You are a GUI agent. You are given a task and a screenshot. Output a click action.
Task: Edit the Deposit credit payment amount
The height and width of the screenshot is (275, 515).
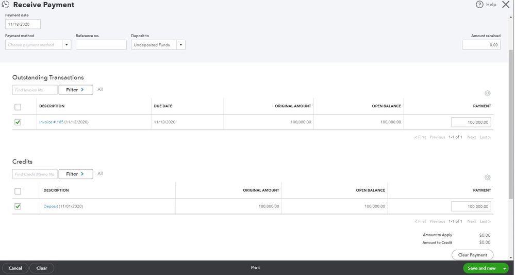471,206
